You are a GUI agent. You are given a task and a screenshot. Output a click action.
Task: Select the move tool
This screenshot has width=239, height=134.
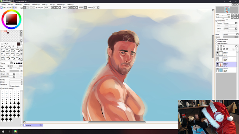point(2,47)
